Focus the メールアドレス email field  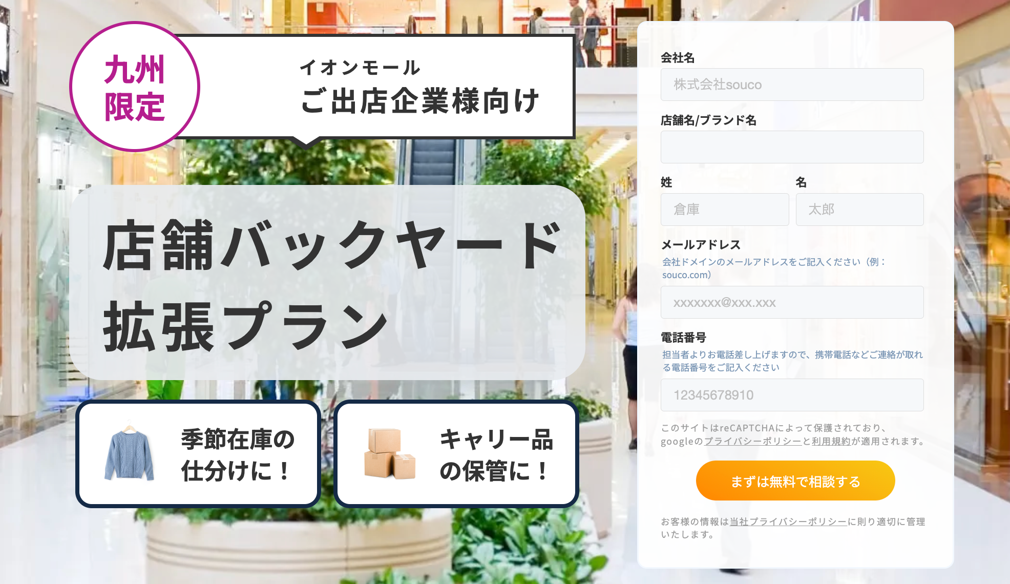[x=792, y=302]
